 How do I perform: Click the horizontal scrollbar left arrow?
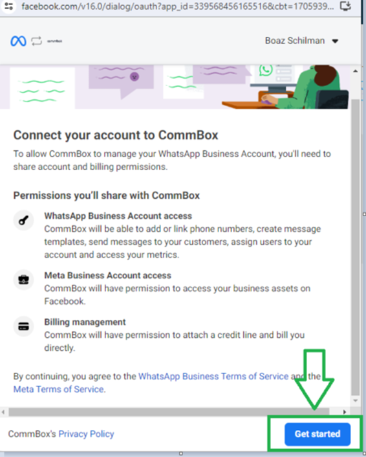coord(3,412)
